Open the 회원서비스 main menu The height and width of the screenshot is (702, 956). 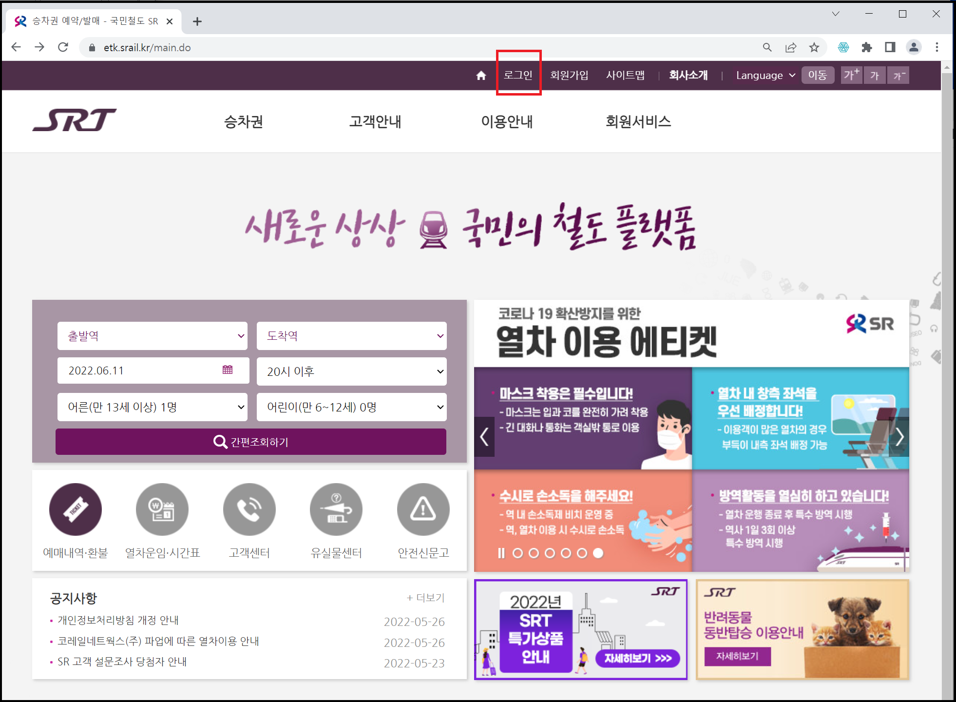click(638, 121)
